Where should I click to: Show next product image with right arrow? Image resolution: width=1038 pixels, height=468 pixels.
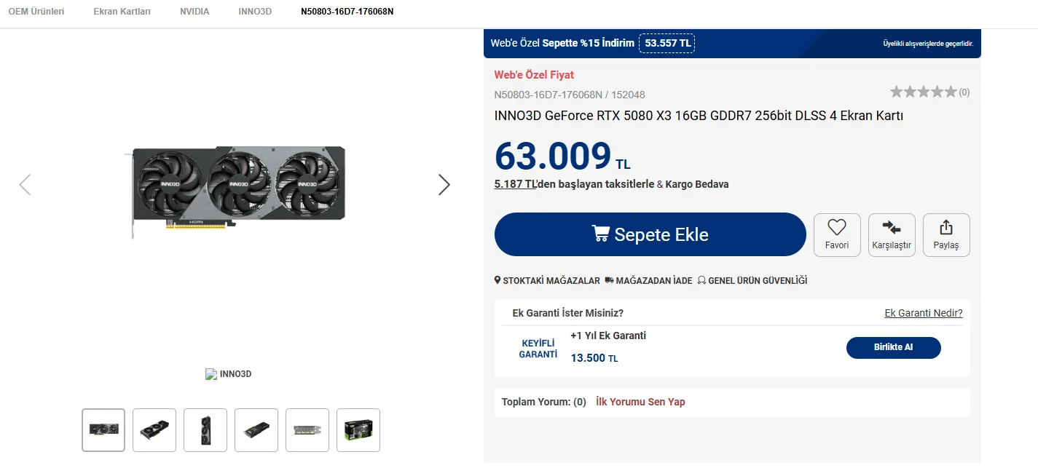tap(444, 185)
